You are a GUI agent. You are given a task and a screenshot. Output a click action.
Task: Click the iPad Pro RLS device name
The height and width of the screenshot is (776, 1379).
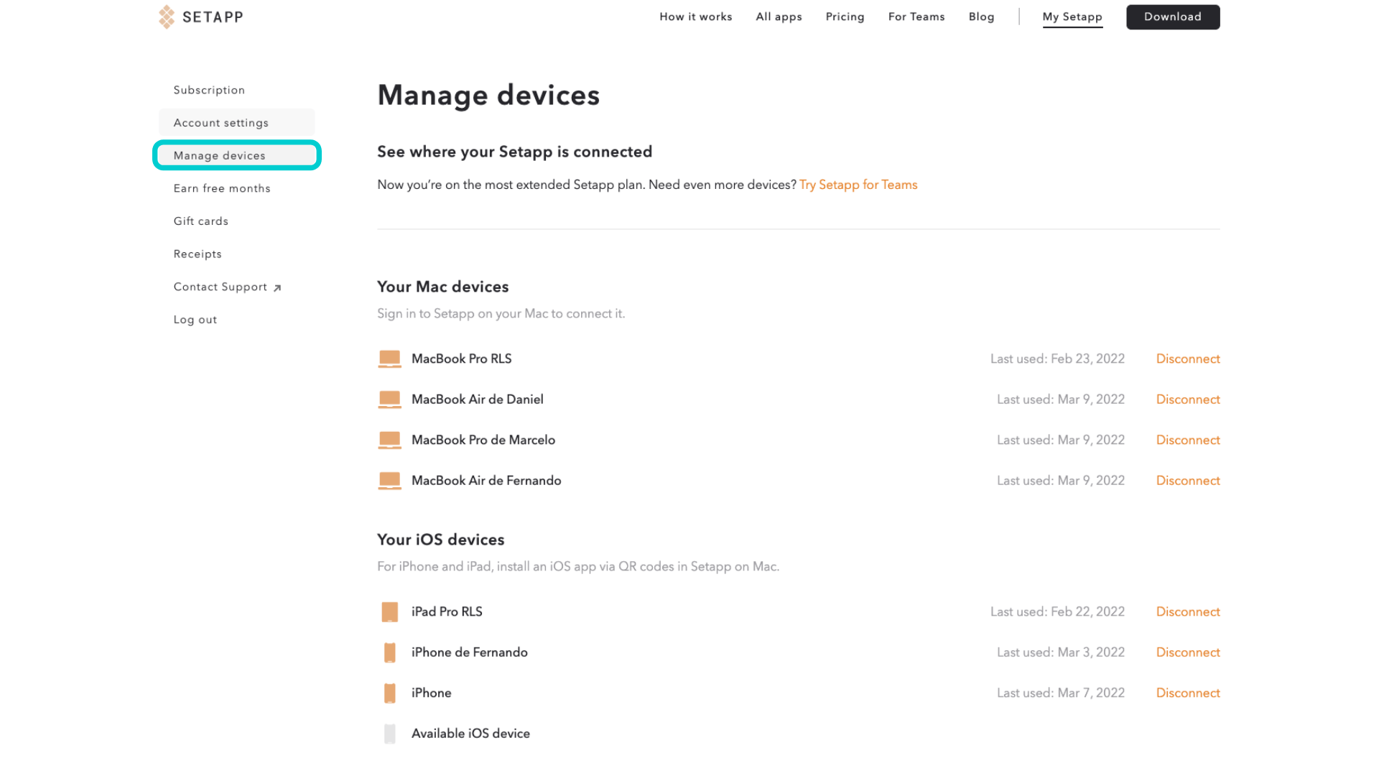[x=447, y=612]
